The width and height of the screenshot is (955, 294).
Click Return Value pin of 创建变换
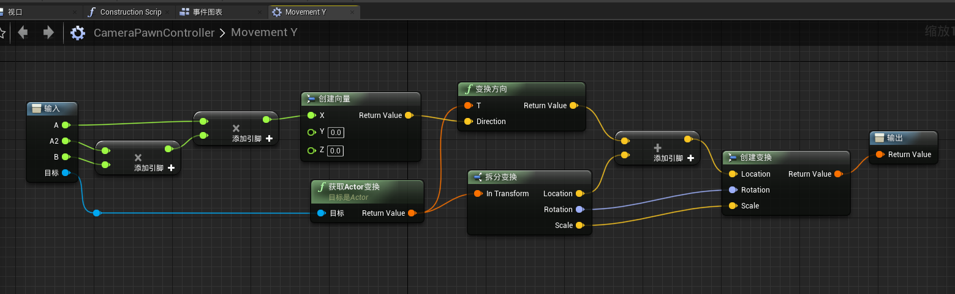(x=838, y=174)
